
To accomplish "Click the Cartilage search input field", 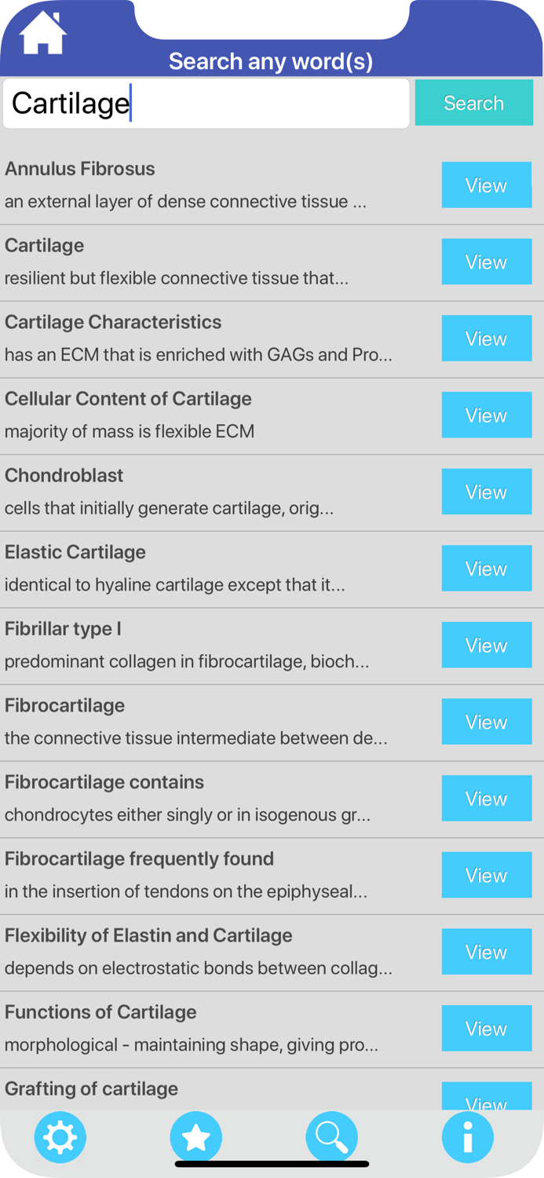I will (206, 102).
